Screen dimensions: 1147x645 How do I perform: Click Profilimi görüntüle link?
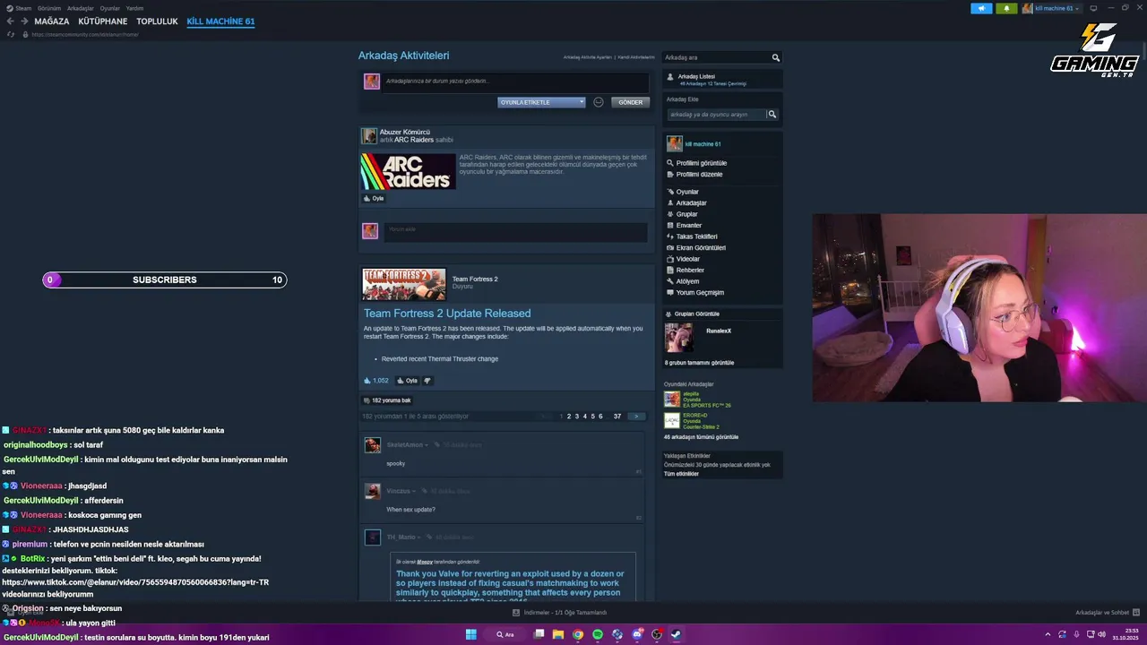pos(701,163)
